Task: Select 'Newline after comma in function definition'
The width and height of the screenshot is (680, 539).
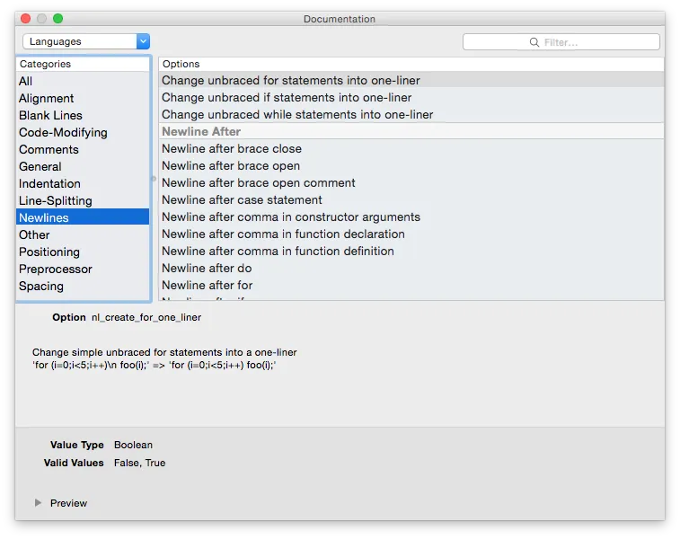Action: coord(411,251)
